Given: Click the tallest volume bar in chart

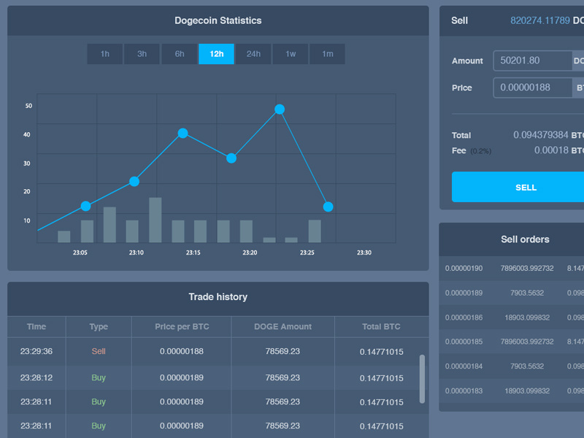Looking at the screenshot, I should coord(155,220).
